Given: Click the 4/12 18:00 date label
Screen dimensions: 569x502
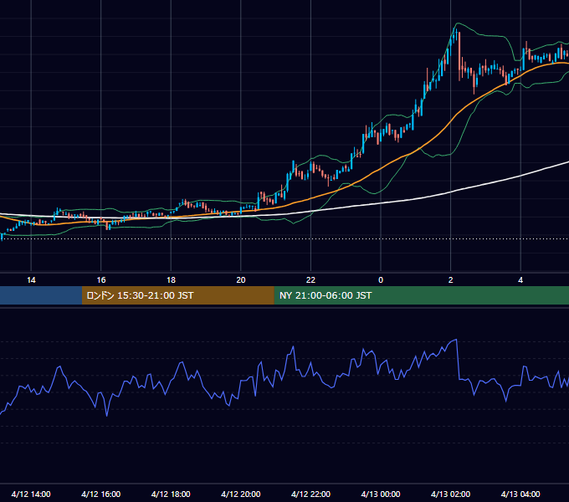Looking at the screenshot, I should [171, 494].
